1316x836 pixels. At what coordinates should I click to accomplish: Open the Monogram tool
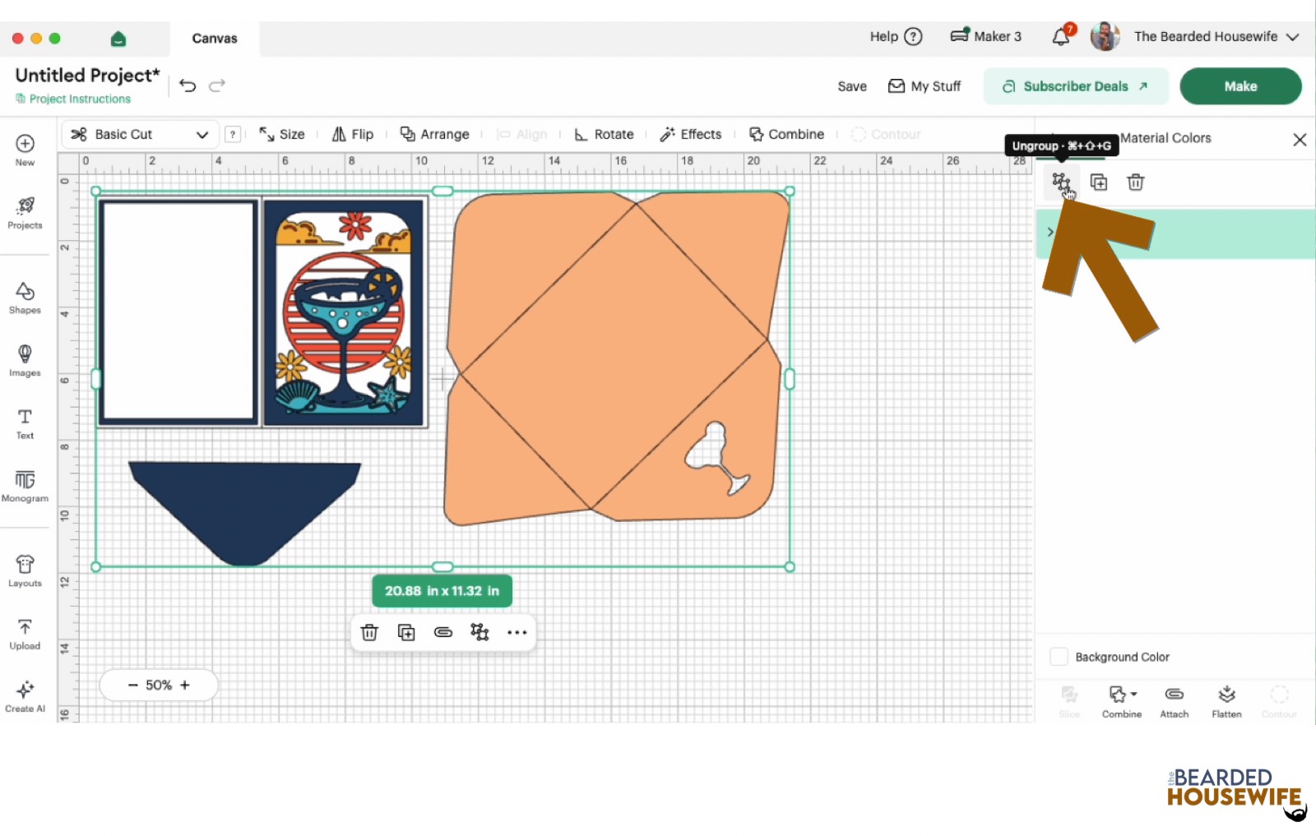[x=25, y=487]
